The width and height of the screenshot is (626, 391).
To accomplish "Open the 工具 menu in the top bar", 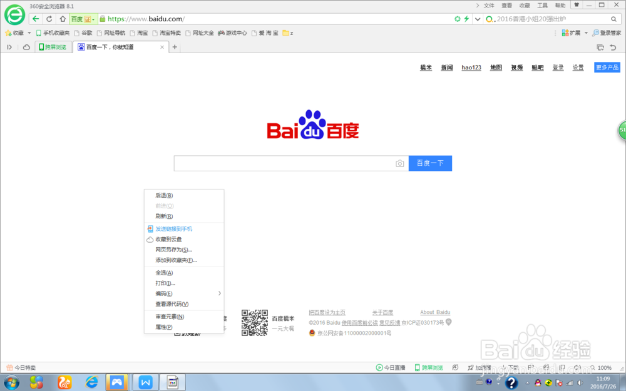I will (542, 5).
